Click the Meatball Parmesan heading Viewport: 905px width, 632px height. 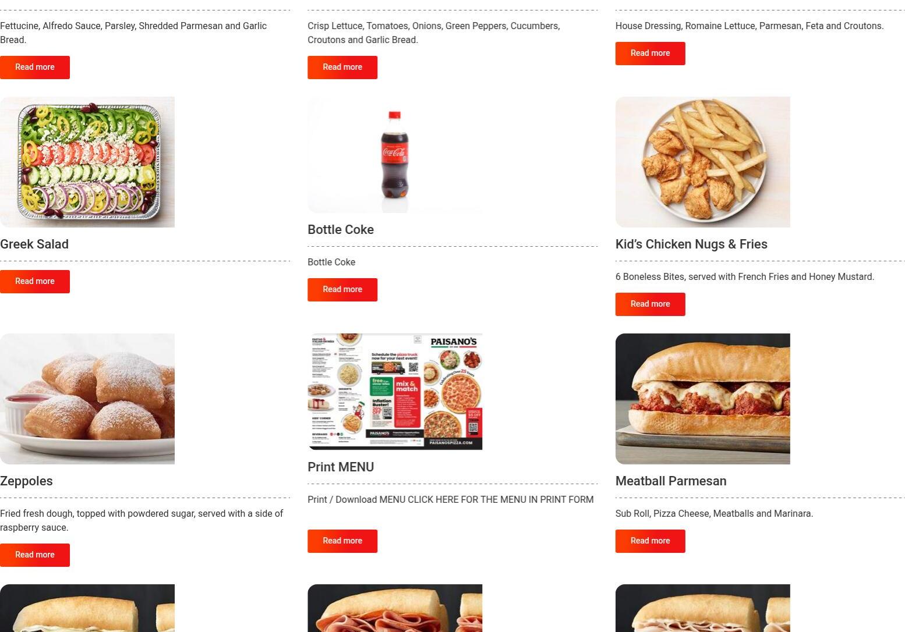coord(671,481)
